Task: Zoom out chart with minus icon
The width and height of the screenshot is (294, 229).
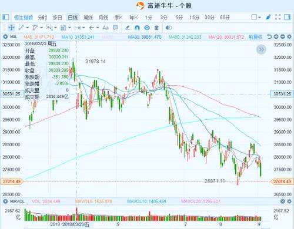Action: click(x=283, y=36)
